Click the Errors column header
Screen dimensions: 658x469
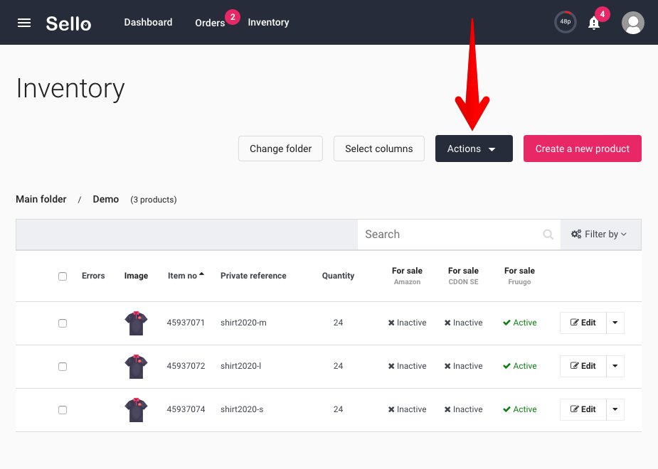coord(93,276)
